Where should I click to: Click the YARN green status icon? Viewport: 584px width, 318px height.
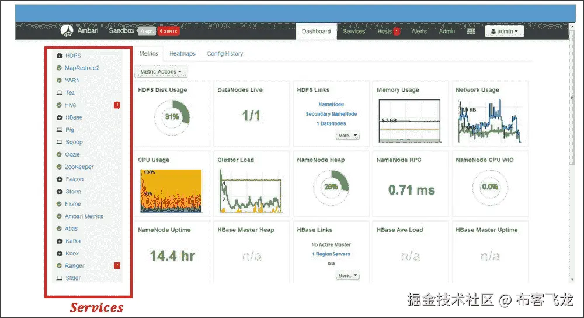pos(59,80)
